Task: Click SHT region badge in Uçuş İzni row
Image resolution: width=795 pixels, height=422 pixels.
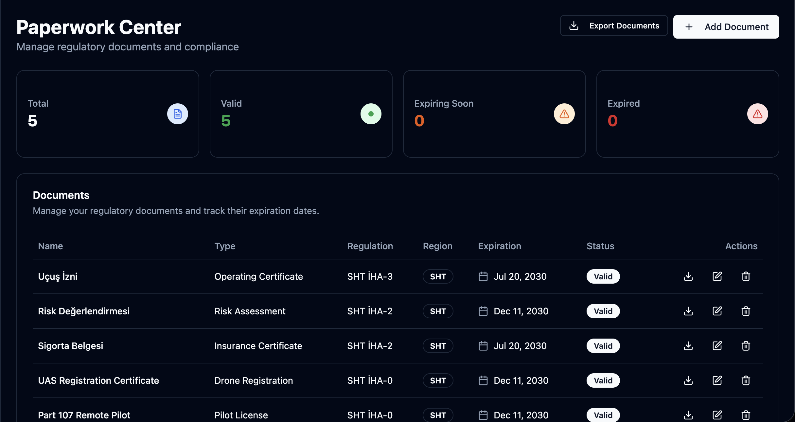Action: 438,276
